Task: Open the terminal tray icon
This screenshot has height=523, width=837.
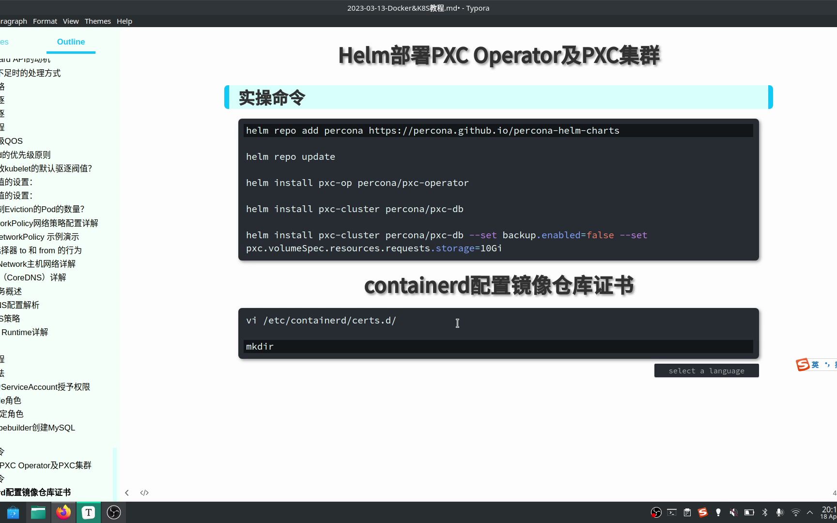Action: (672, 512)
